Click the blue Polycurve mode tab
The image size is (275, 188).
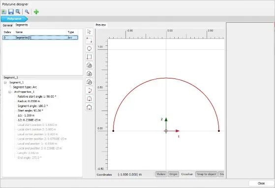[x=14, y=19]
